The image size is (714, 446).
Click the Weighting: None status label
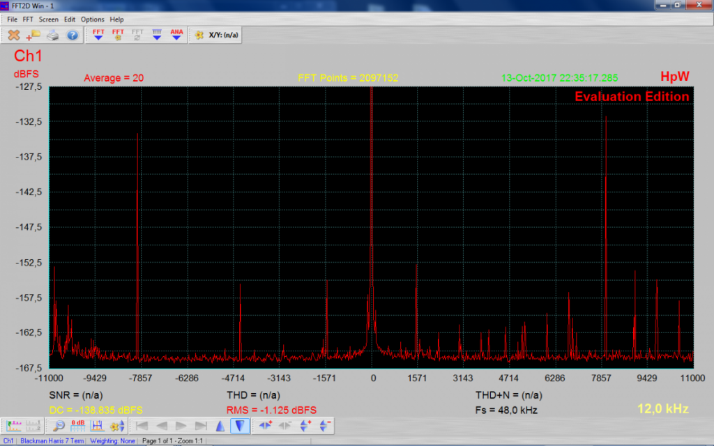tap(112, 441)
